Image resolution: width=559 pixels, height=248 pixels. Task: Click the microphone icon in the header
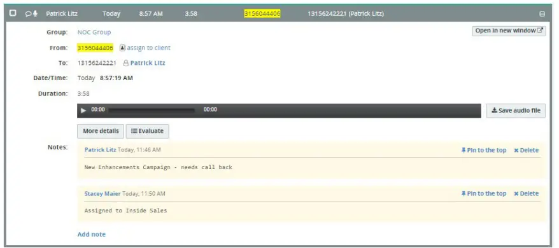pyautogui.click(x=35, y=13)
